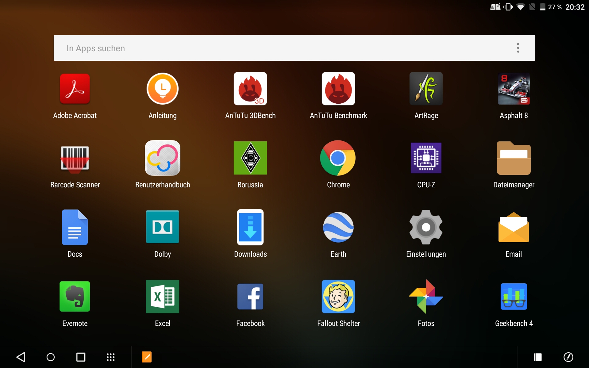Tap the Android home circle button
Image resolution: width=589 pixels, height=368 pixels.
click(51, 357)
